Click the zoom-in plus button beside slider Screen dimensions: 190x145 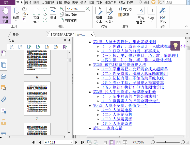coord(183,142)
